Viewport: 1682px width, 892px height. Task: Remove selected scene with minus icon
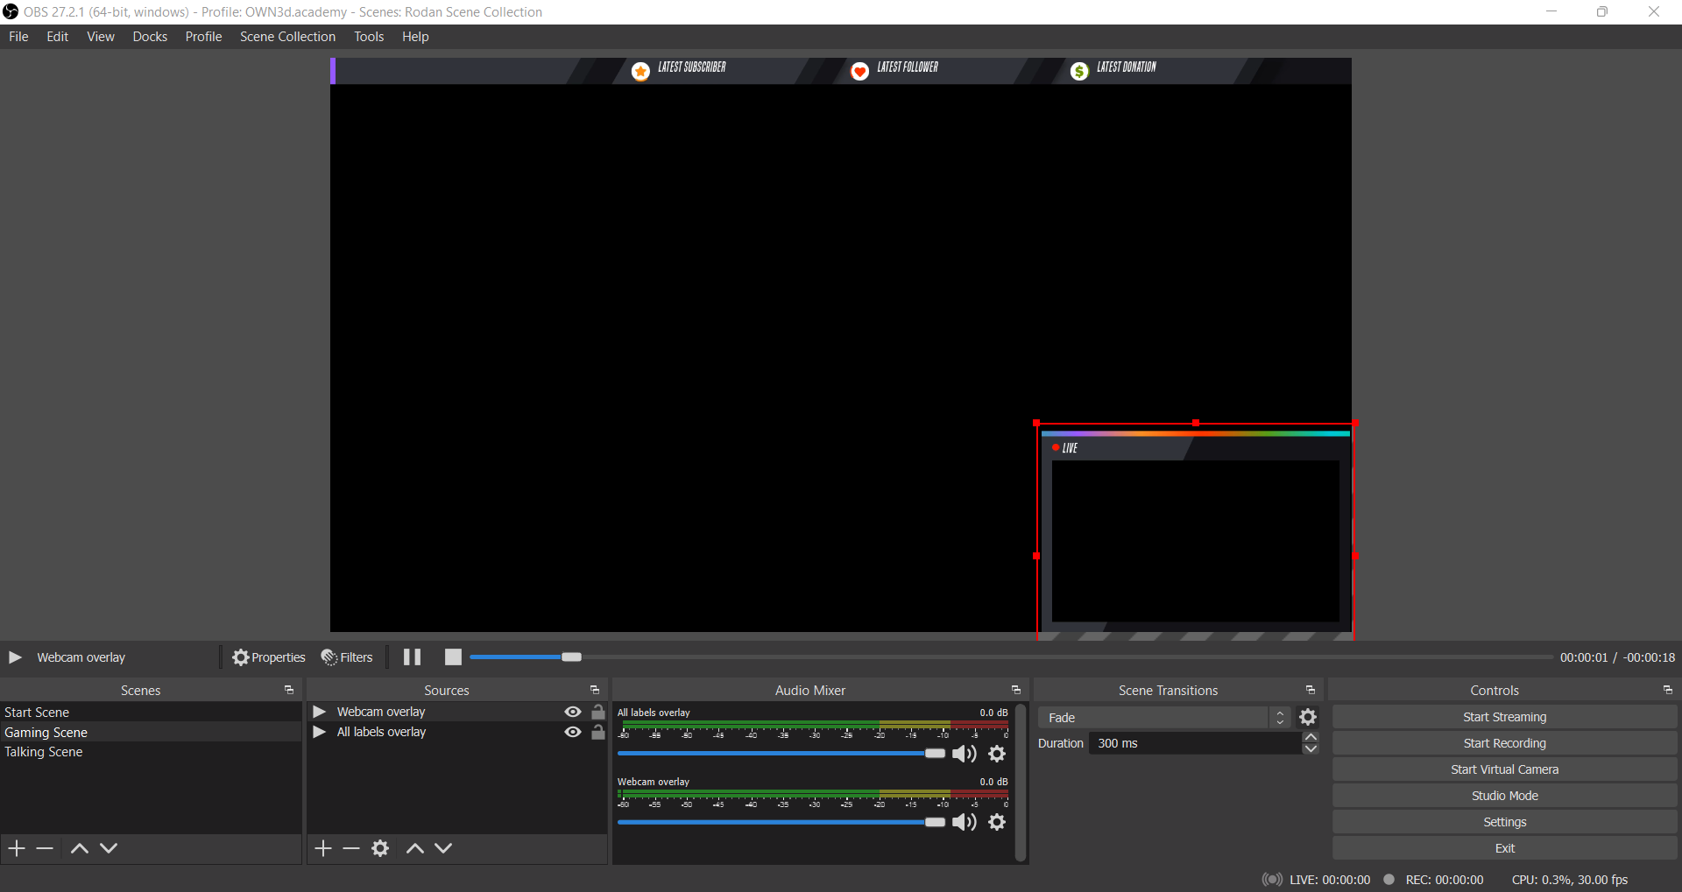(46, 848)
